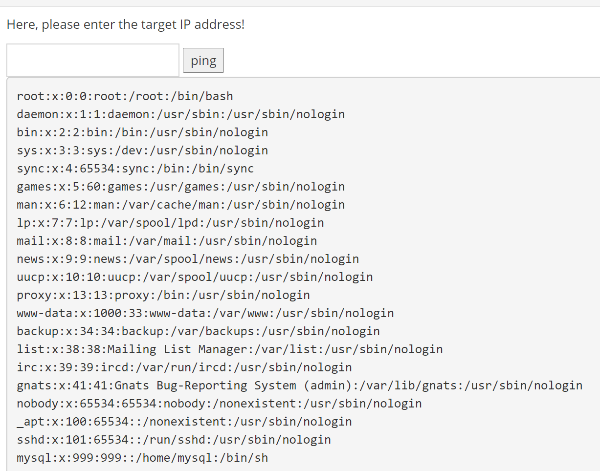The width and height of the screenshot is (600, 471).
Task: Select the mysql:/home/mysql output line
Action: pyautogui.click(x=142, y=458)
